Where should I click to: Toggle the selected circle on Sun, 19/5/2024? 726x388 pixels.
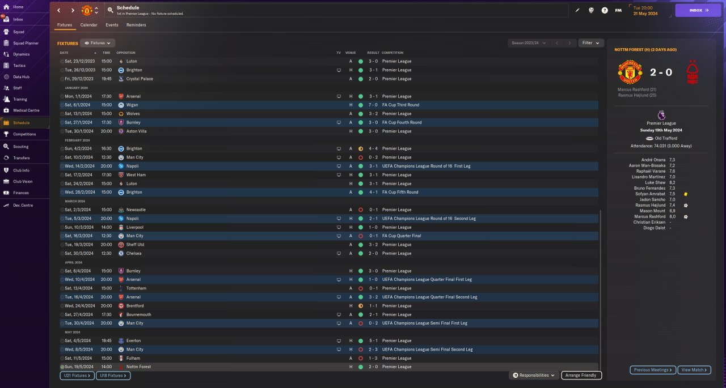[x=62, y=366]
